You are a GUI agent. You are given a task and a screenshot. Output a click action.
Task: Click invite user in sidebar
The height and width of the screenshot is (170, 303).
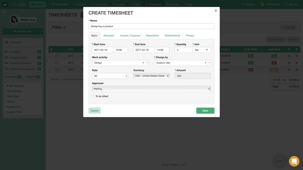(x=13, y=42)
